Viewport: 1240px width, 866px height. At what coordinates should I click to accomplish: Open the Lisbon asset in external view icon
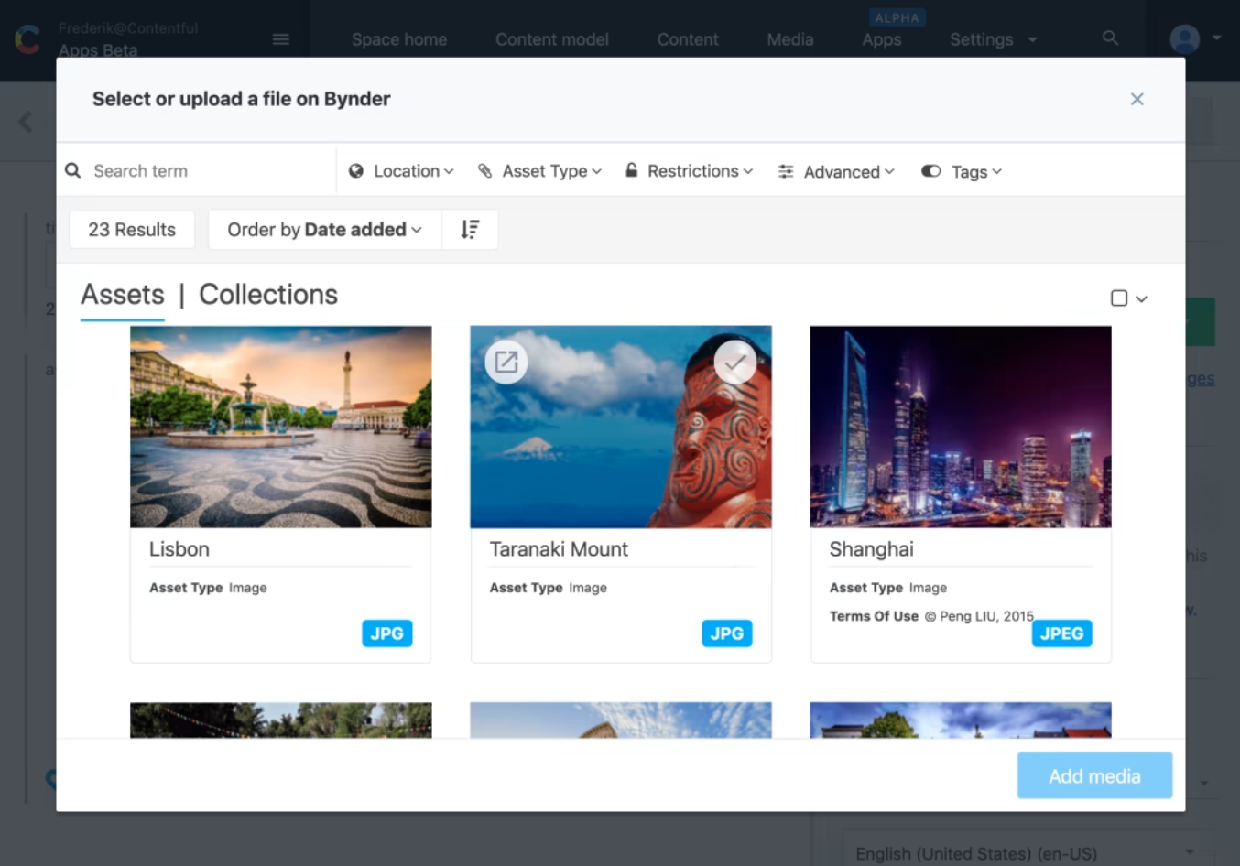506,361
